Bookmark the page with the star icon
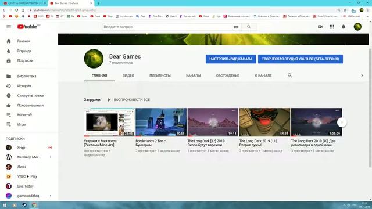Viewport: 372px width, 209px height. pos(345,10)
